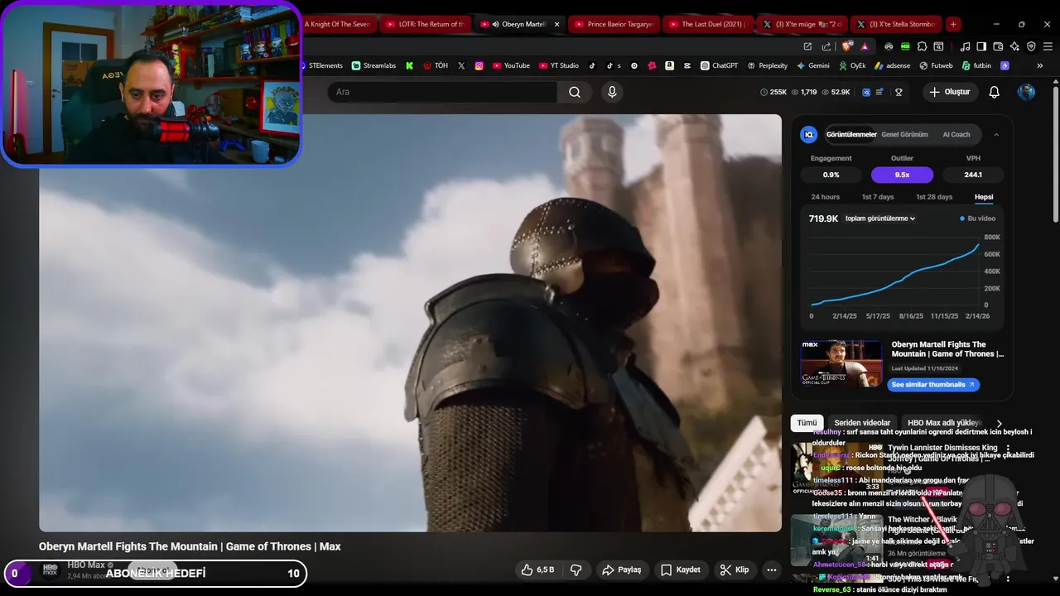Viewport: 1060px width, 596px height.
Task: Select the Engagement 0.9% pill
Action: (831, 175)
